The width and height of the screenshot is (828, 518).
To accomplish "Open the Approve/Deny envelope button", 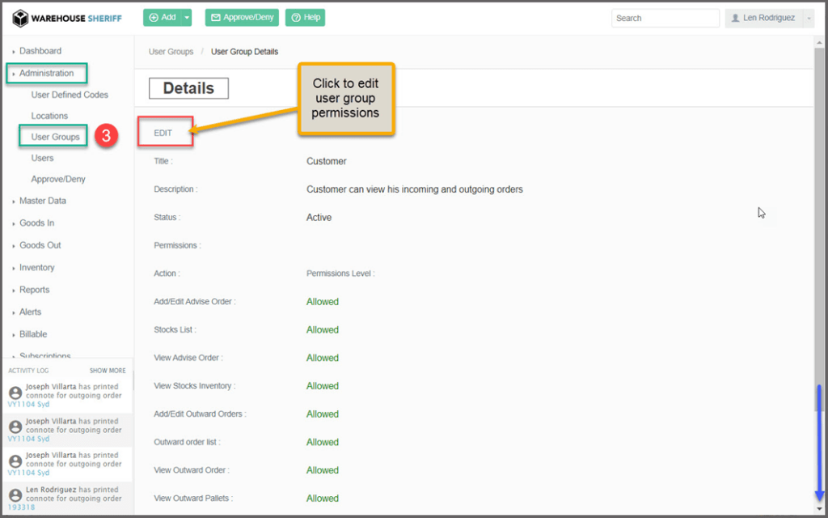I will point(242,18).
